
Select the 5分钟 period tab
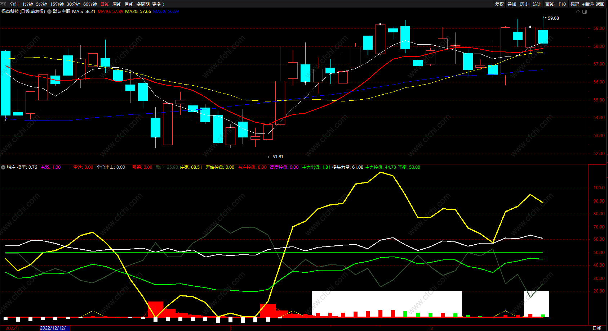click(x=41, y=4)
